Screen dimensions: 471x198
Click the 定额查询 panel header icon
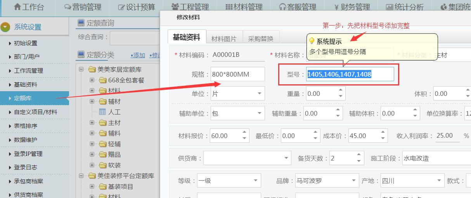tap(81, 23)
